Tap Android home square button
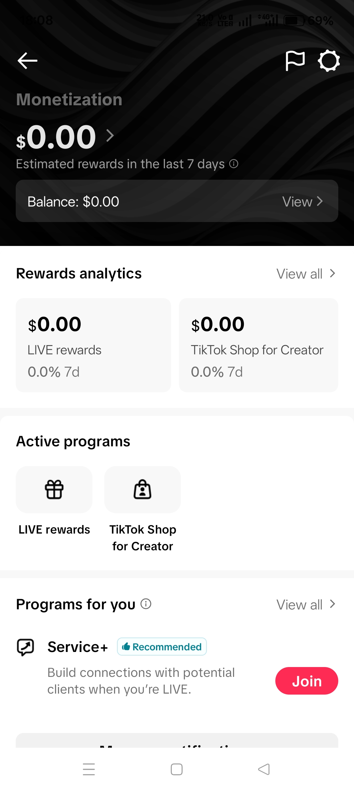The width and height of the screenshot is (354, 791). (177, 769)
